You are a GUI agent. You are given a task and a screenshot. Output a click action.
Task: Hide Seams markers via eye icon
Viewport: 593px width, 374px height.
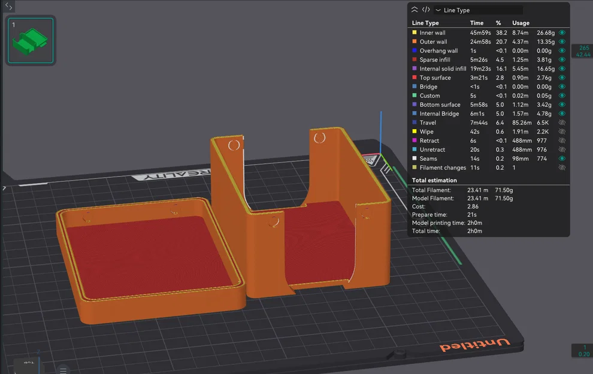[562, 159]
